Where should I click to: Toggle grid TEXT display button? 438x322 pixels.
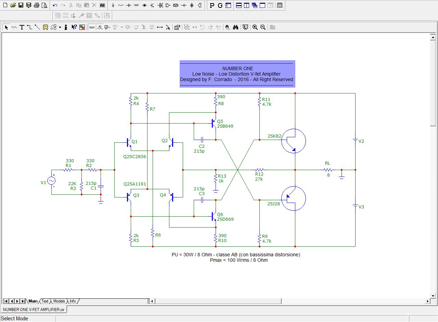pyautogui.click(x=92, y=27)
